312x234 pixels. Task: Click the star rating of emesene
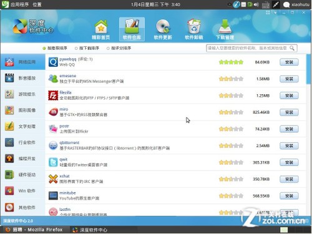coord(231,79)
